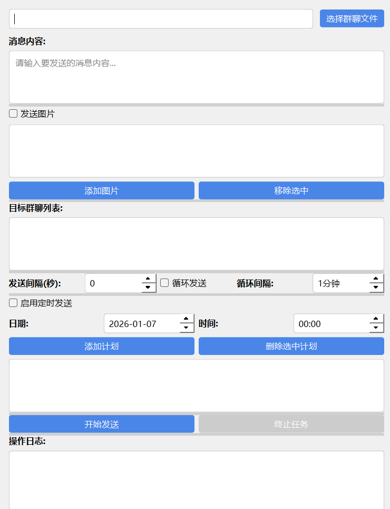Click the group chat file path field
Screen dimensions: 390x509
[161, 18]
